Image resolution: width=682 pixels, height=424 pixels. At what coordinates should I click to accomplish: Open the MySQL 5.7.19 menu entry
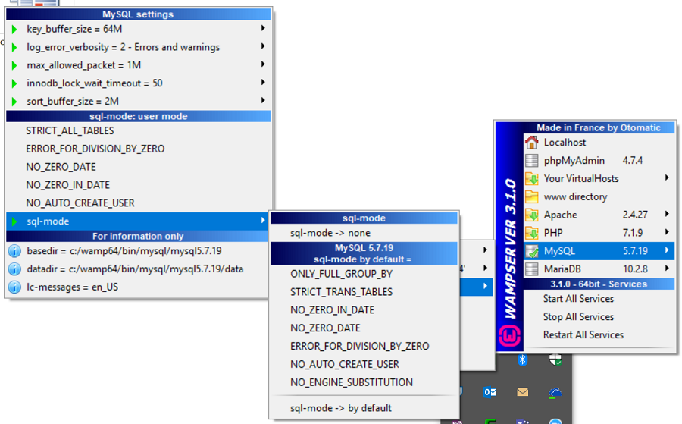[x=599, y=251]
